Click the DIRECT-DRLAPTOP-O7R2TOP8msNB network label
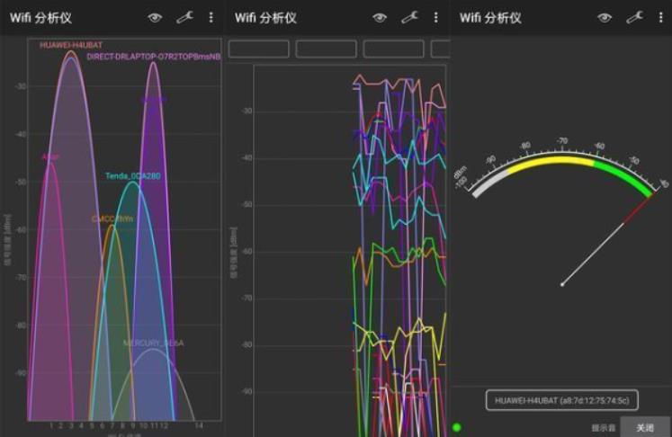The height and width of the screenshot is (437, 672). tap(154, 57)
